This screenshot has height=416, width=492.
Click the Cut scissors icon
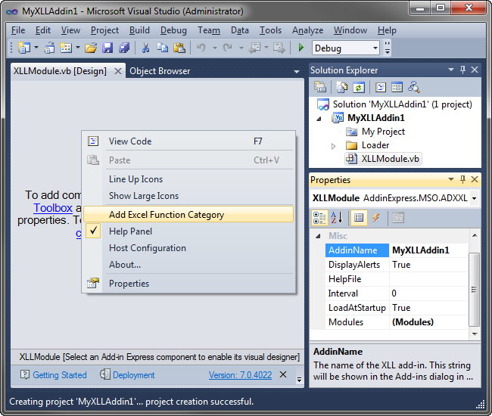pyautogui.click(x=145, y=48)
